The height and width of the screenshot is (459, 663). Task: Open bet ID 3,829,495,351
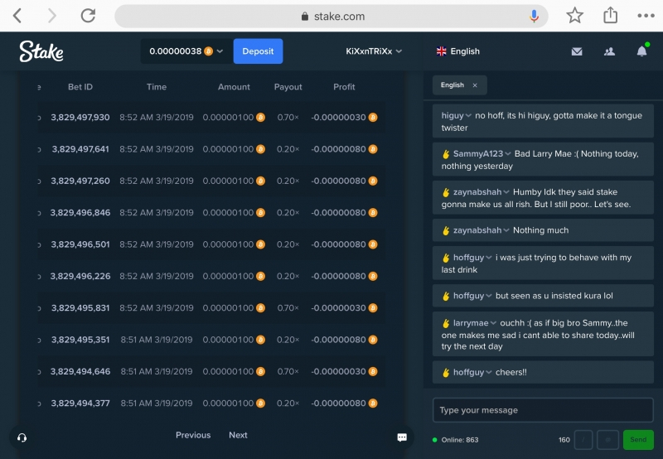(x=80, y=340)
